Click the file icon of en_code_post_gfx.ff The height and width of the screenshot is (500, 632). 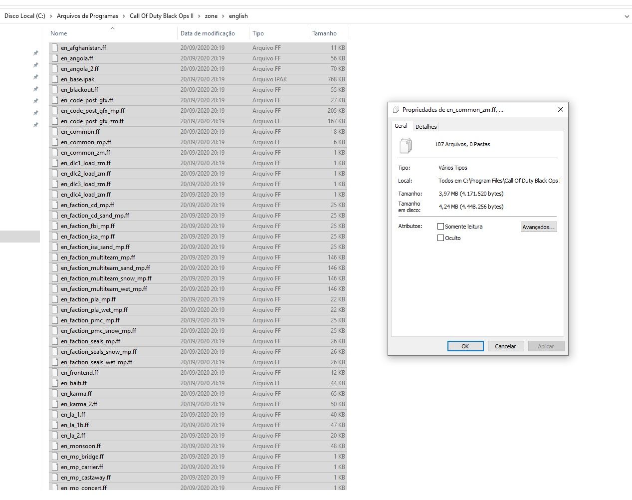55,100
